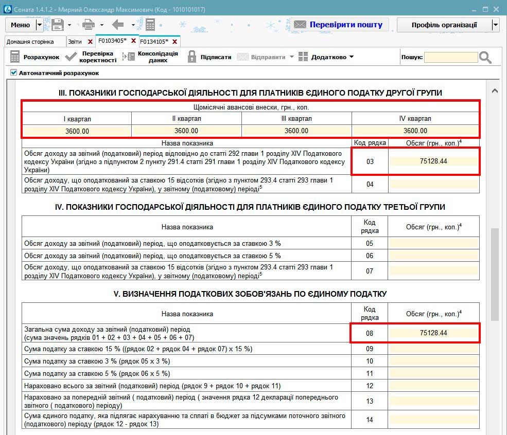Click Консолідація даних tool
507x435 pixels.
tap(150, 57)
